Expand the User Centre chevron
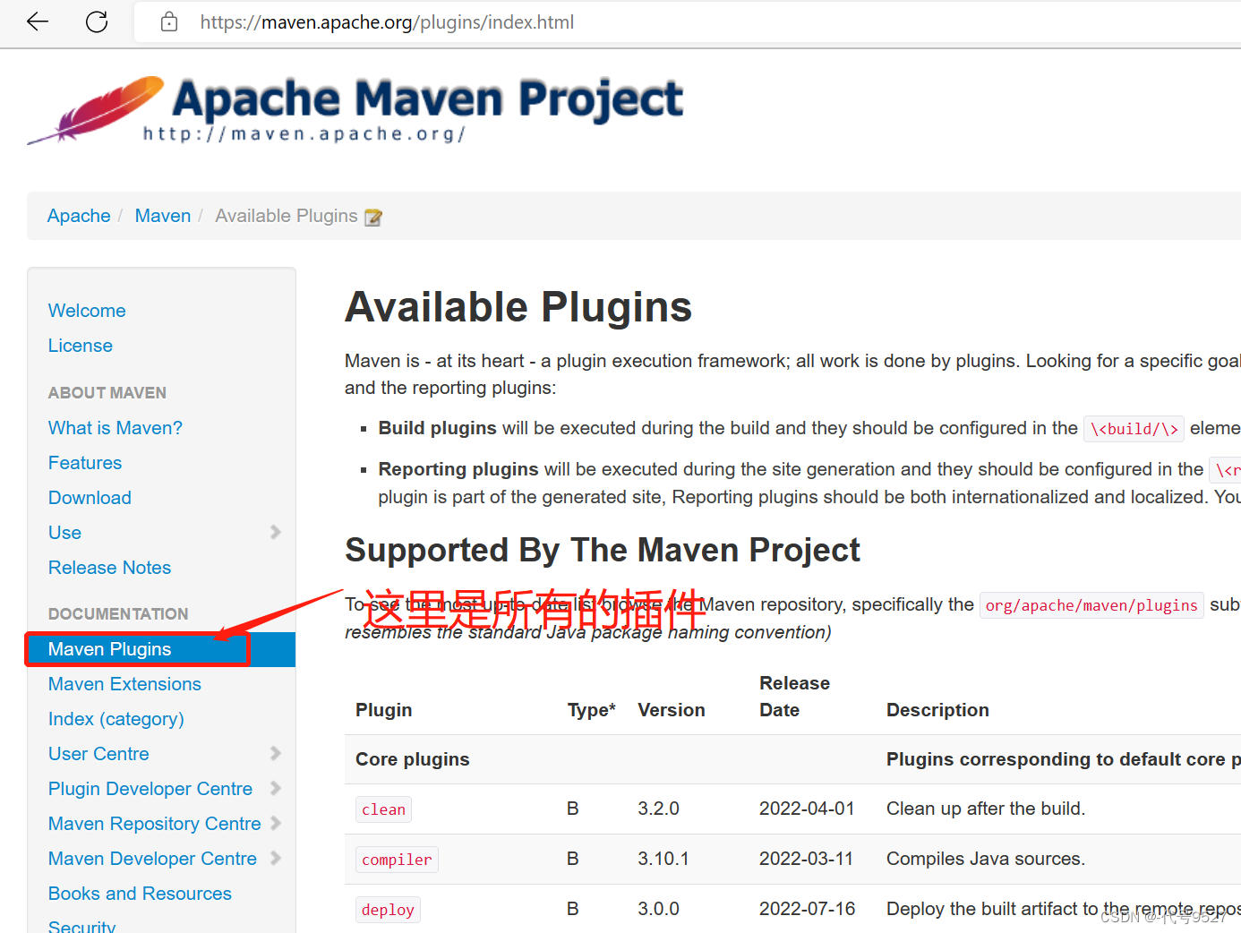Image resolution: width=1241 pixels, height=933 pixels. [x=276, y=753]
